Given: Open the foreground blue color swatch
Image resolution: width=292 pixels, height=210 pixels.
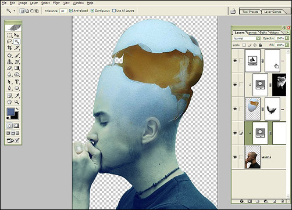Looking at the screenshot, I should pos(10,112).
